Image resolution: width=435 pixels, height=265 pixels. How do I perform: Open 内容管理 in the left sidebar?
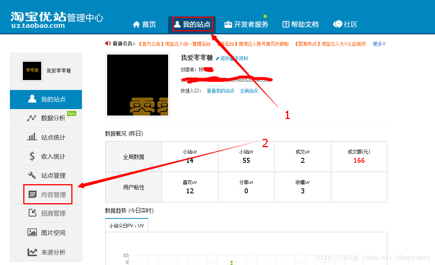click(x=46, y=194)
